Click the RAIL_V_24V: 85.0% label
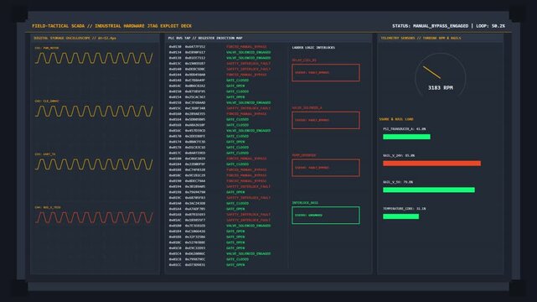The height and width of the screenshot is (302, 537). (x=399, y=156)
